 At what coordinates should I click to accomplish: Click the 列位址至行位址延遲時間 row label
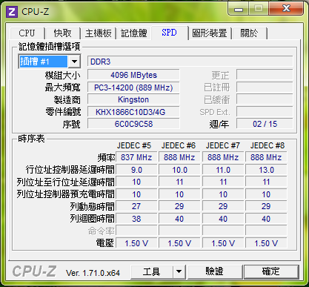pos(65,182)
